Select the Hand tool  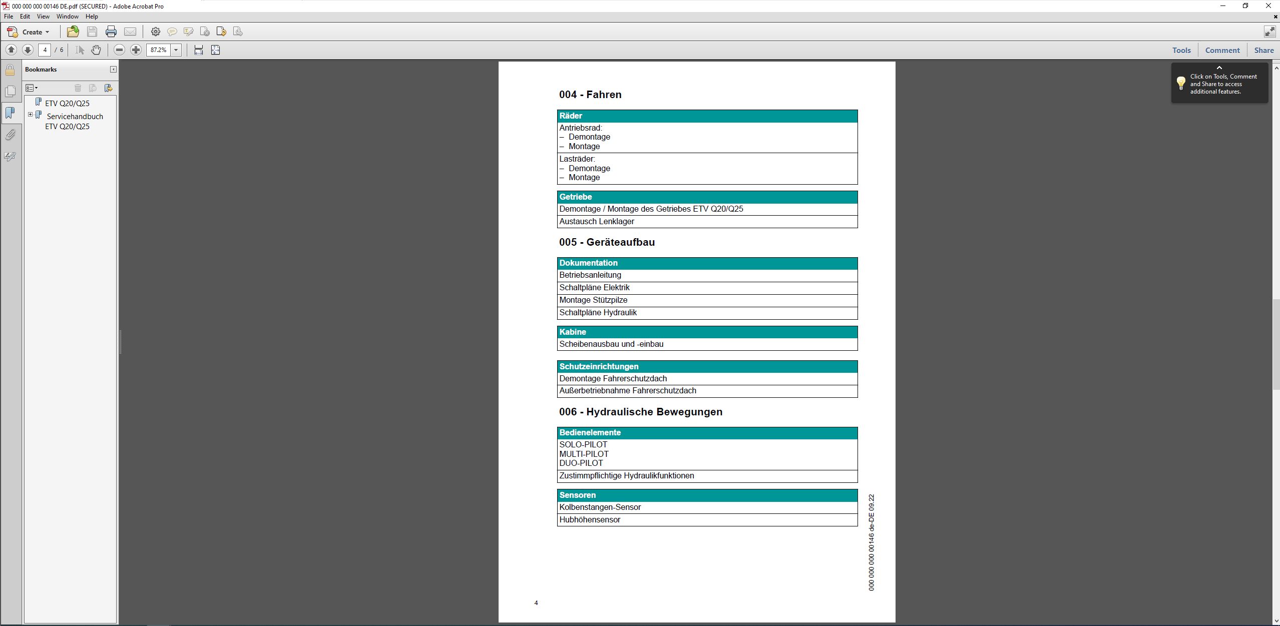(x=96, y=50)
